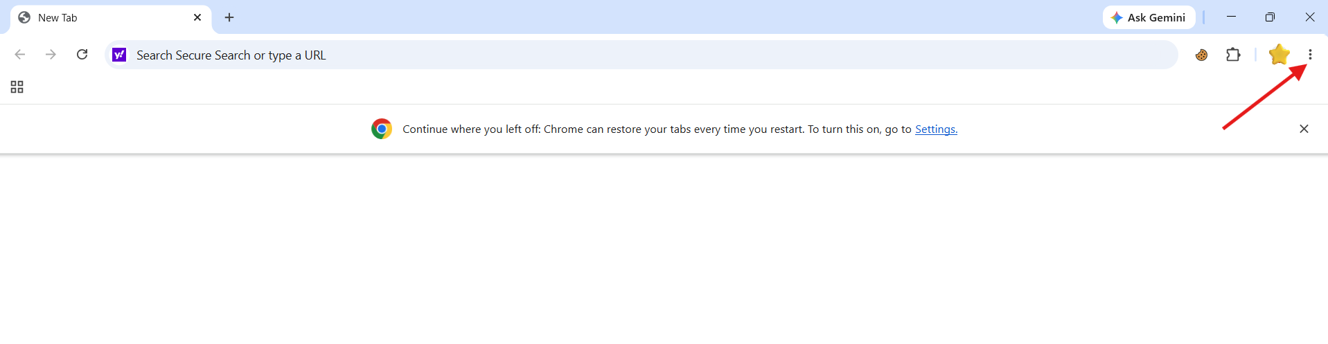This screenshot has height=344, width=1328.
Task: Reload the current page
Action: pos(82,55)
